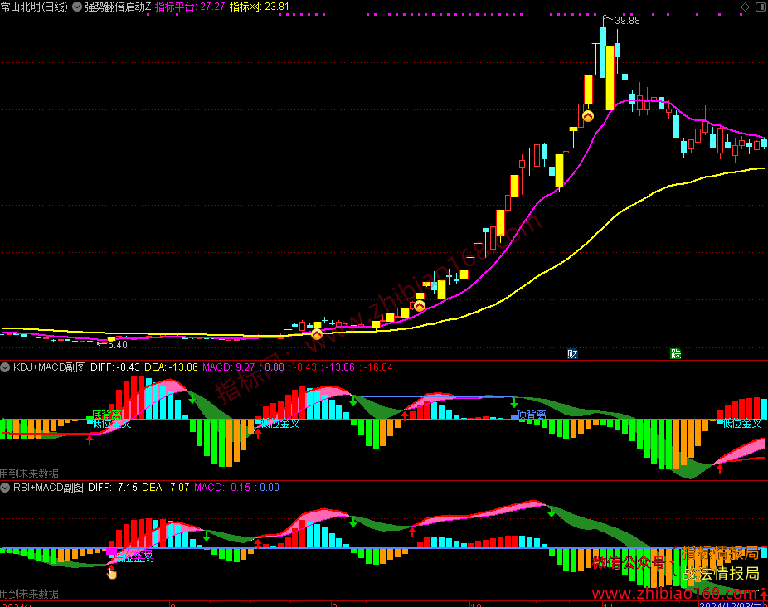Open the dropdown beside 强势翻倍启动Z indicator name
Image resolution: width=768 pixels, height=607 pixels.
point(77,7)
